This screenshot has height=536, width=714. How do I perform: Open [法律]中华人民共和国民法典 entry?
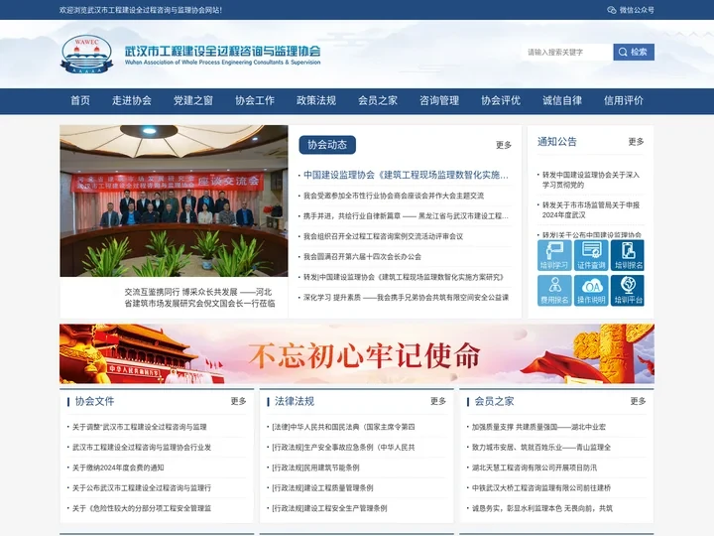click(343, 427)
